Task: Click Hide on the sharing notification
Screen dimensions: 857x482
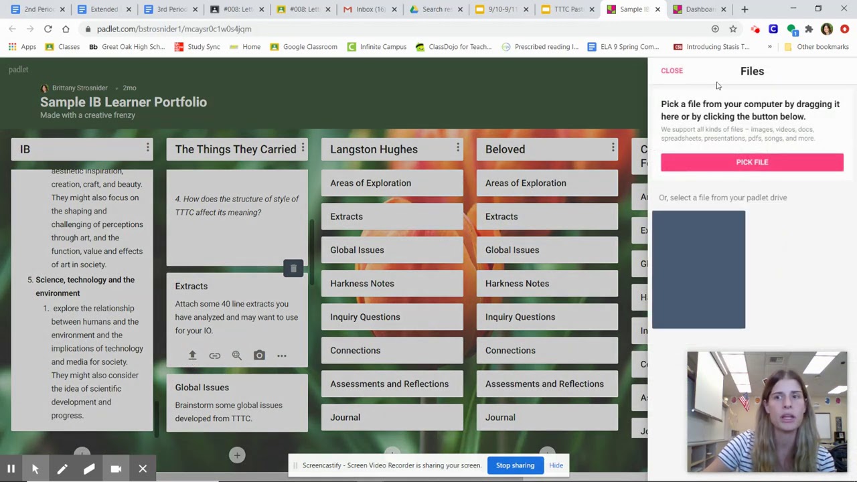Action: click(x=556, y=465)
